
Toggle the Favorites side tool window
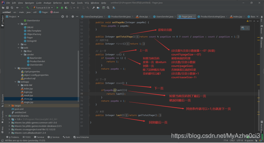2,117
